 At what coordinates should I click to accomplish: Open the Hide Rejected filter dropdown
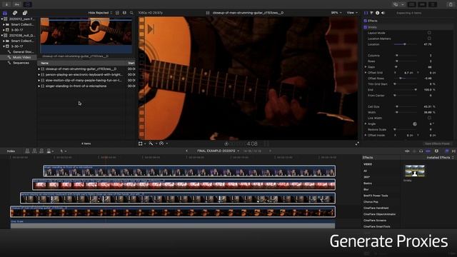(100, 13)
